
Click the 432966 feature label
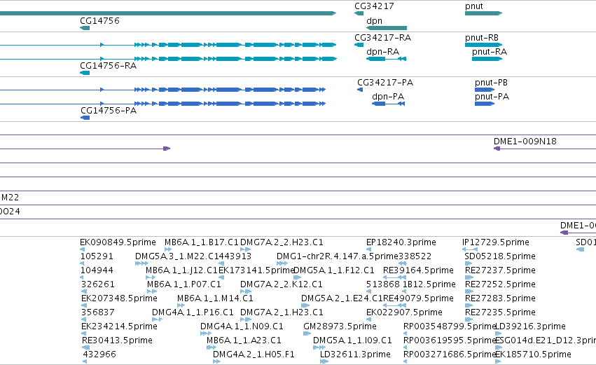point(99,354)
